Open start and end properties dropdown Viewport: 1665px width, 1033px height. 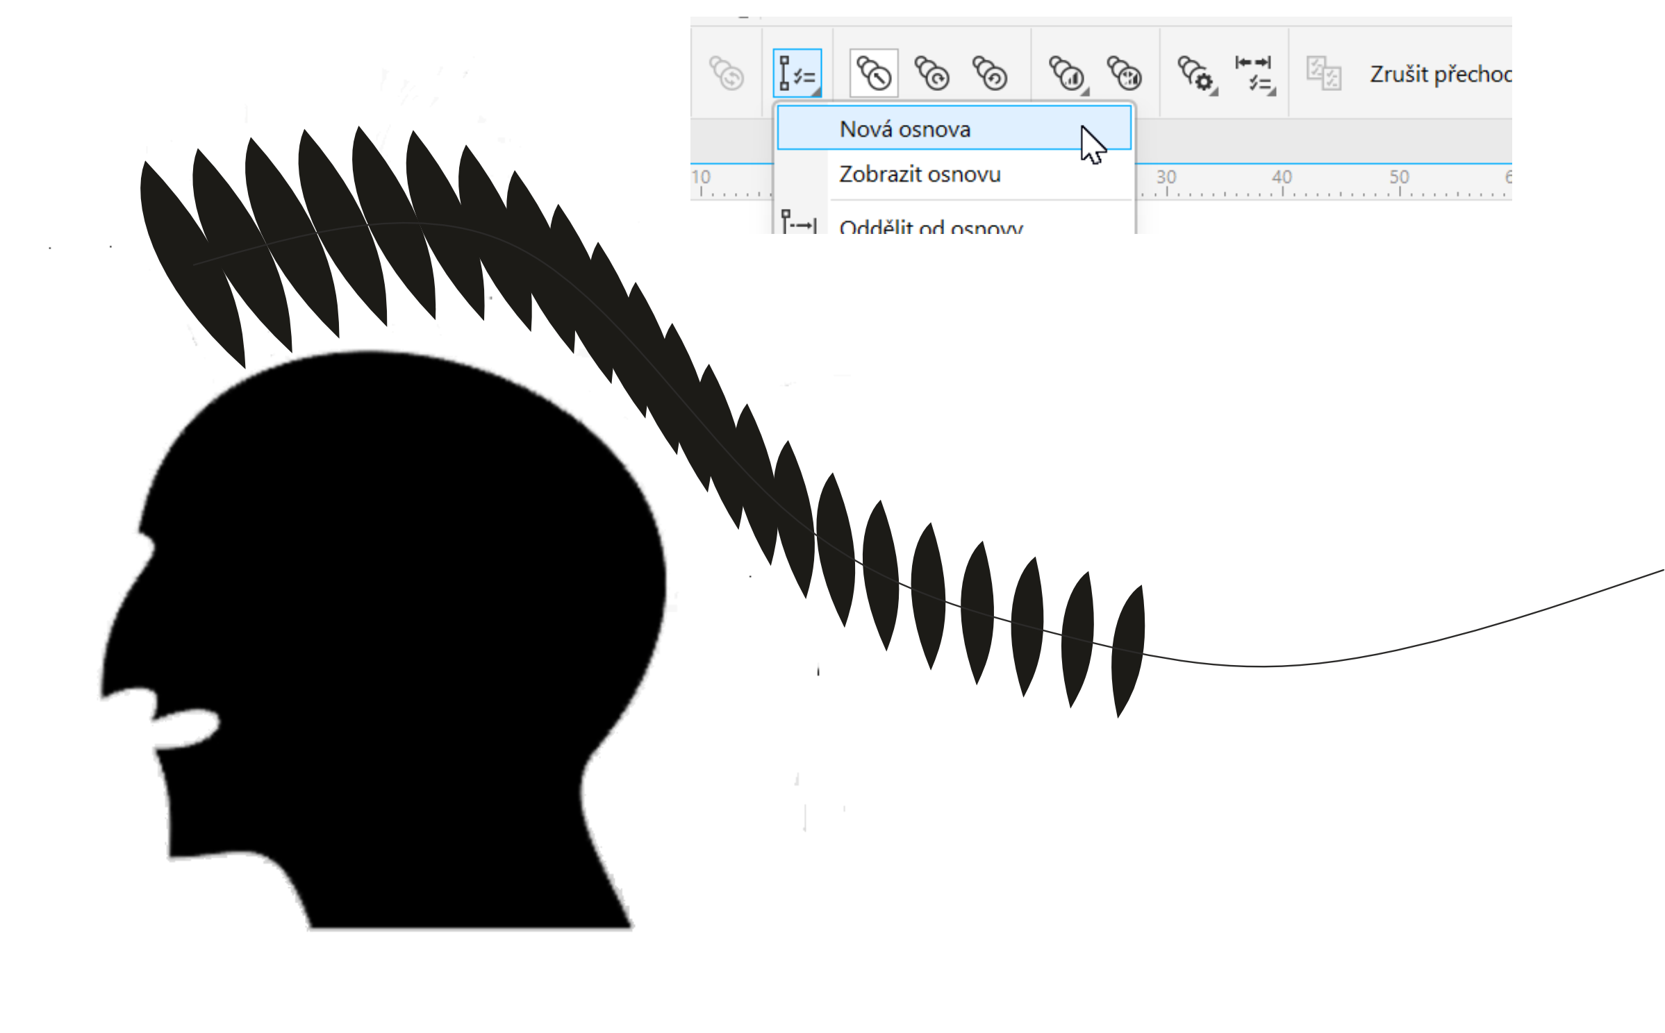(x=1254, y=74)
